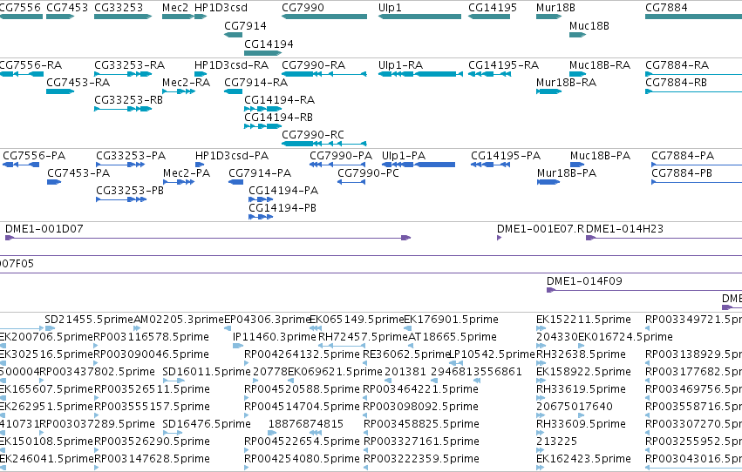Select HP1D3csd gene label
Viewport: 742px width, 472px height.
[221, 8]
